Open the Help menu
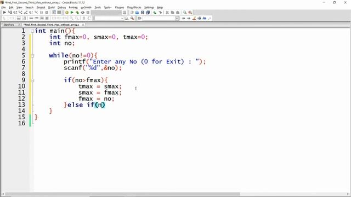 click(x=160, y=7)
